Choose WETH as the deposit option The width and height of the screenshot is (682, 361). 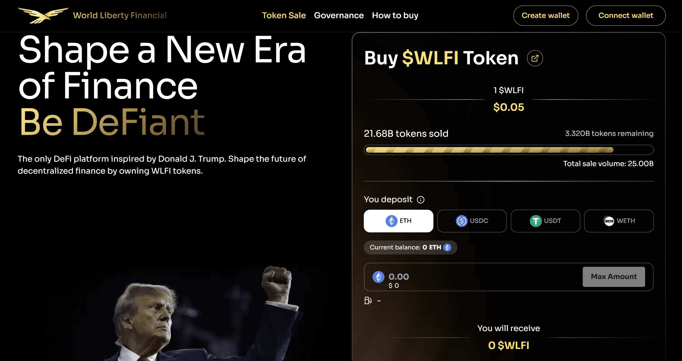click(x=619, y=221)
